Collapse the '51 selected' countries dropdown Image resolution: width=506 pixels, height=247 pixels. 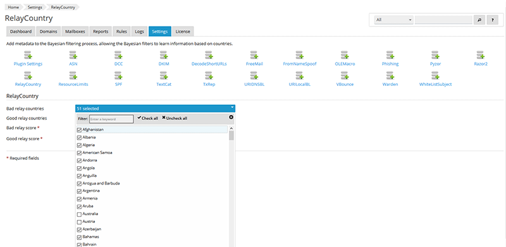155,109
